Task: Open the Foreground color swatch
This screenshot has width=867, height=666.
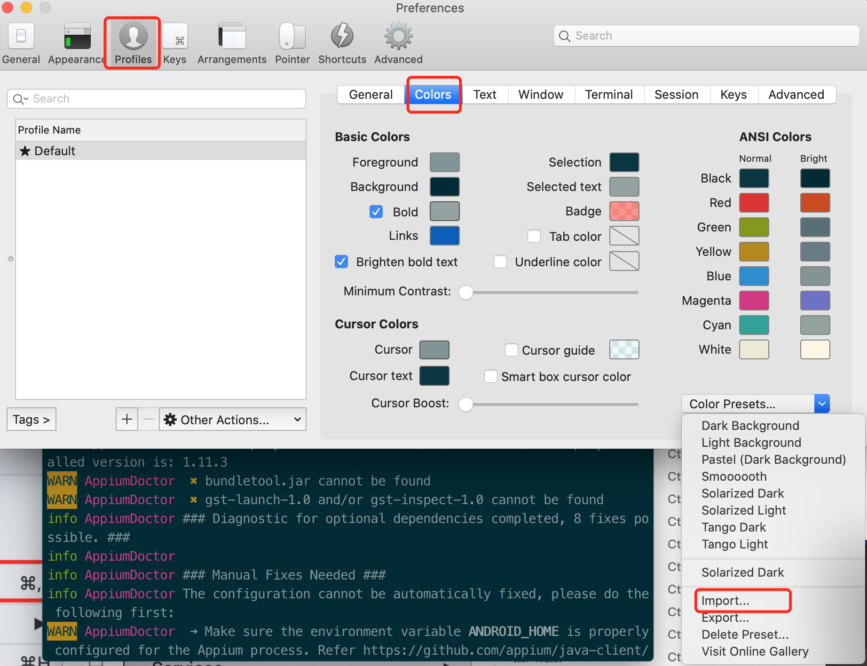Action: point(445,162)
